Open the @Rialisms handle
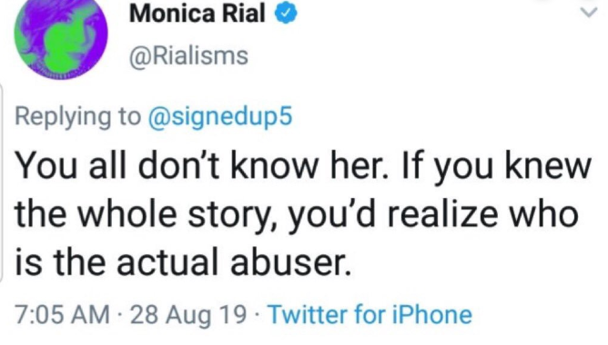 (188, 56)
